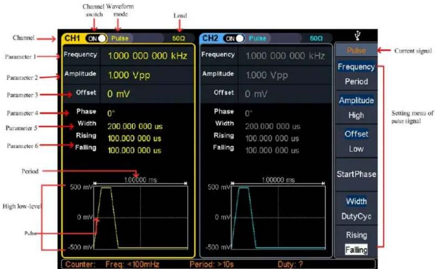This screenshot has width=435, height=269.
Task: Click the CH2 cyan pulse waveform preview
Action: pos(278,218)
